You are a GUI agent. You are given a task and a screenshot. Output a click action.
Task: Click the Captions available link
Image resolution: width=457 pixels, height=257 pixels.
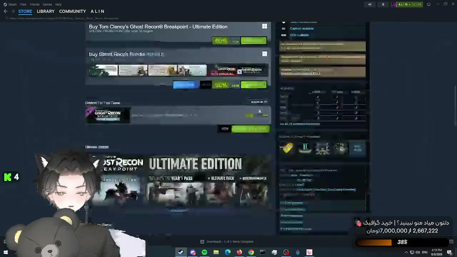pos(302,29)
